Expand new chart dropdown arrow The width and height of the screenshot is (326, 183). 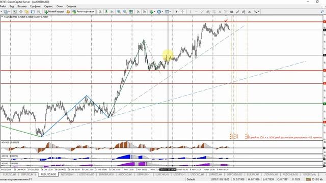pyautogui.click(x=9, y=12)
